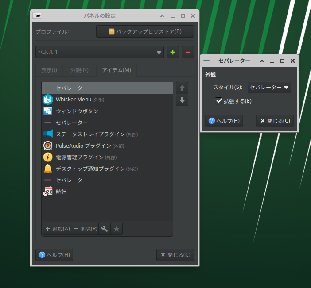Toggle the 拡張する(E) checkbox
Viewport: 311px width, 288px height.
pyautogui.click(x=218, y=101)
